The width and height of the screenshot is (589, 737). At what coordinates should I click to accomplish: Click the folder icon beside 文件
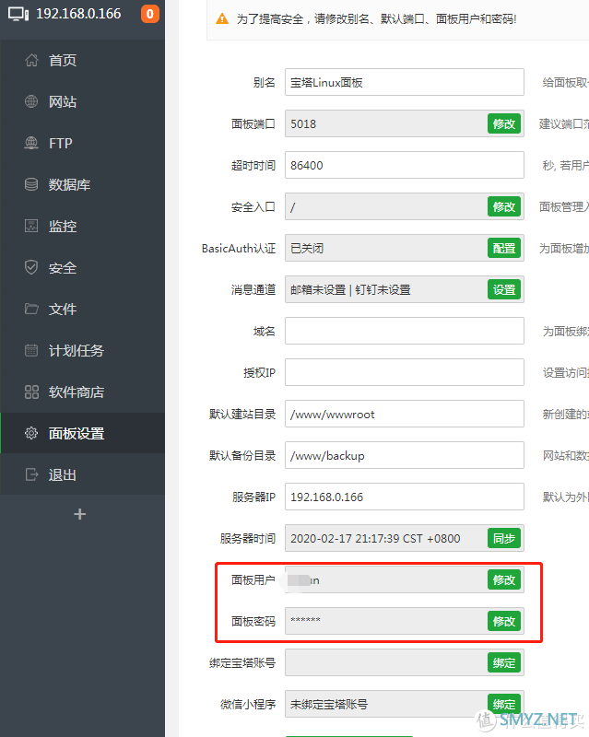pos(31,309)
